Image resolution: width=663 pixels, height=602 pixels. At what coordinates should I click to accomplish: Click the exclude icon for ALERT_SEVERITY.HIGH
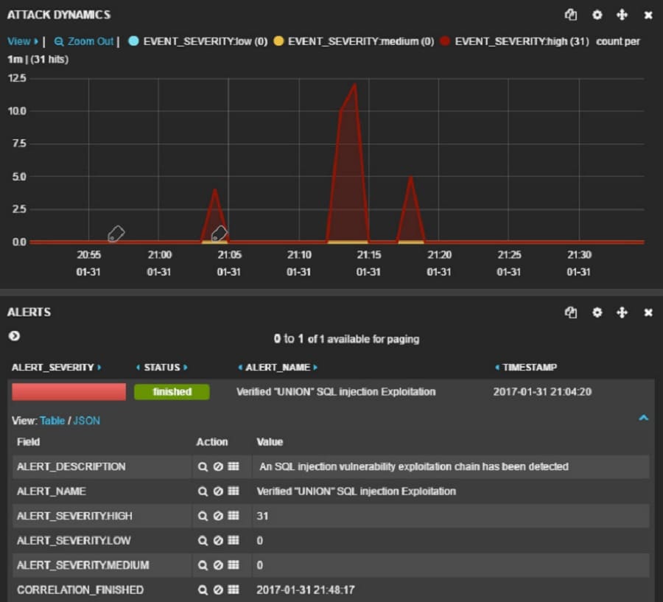coord(218,516)
